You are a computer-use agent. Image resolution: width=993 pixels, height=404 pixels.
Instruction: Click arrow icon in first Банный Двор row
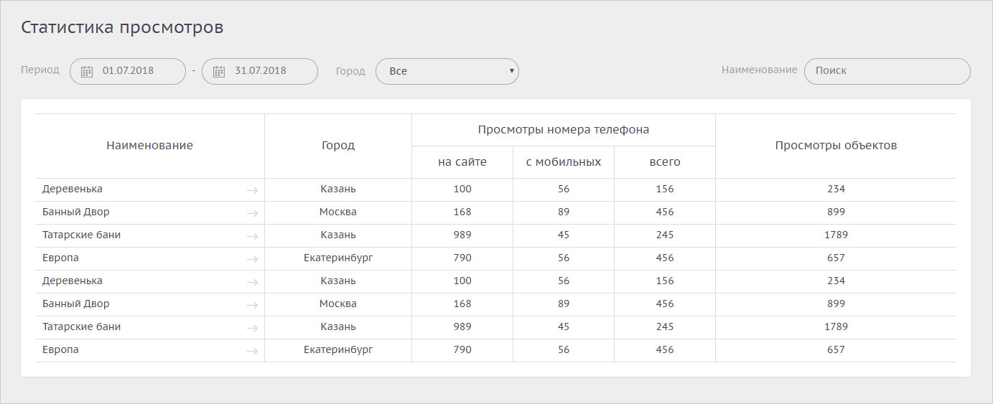coord(252,213)
